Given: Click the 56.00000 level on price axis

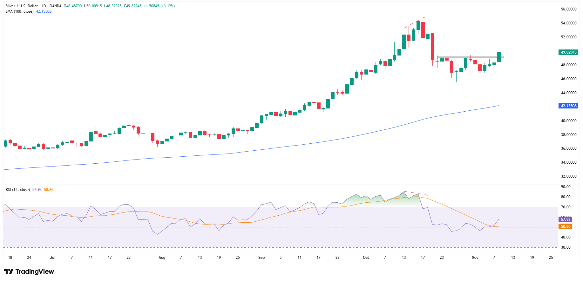Looking at the screenshot, I should coord(568,9).
